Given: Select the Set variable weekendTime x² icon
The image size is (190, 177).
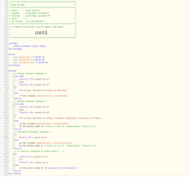Looking at the screenshot, I should (x=21, y=96).
